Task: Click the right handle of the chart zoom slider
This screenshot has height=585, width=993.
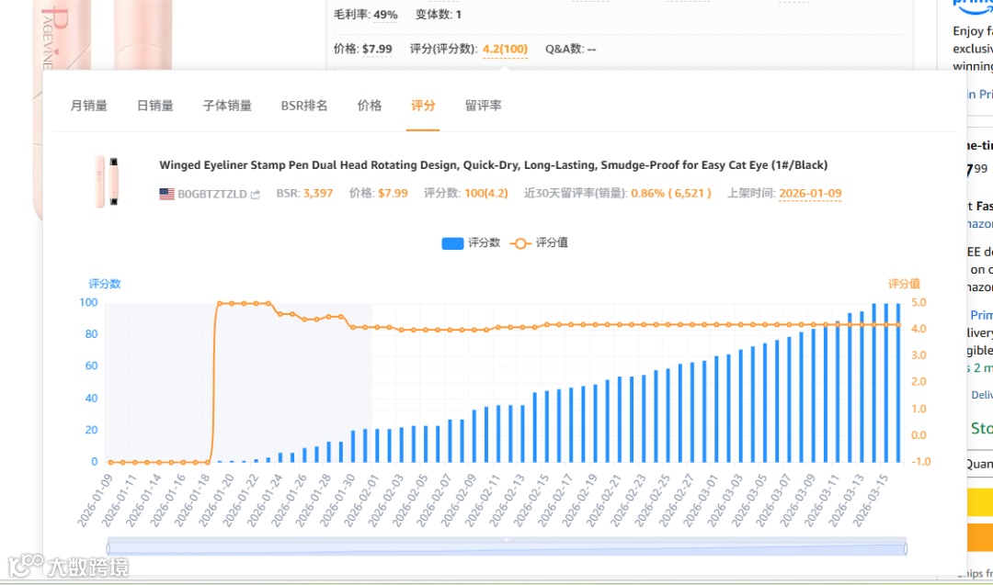Action: coord(906,548)
